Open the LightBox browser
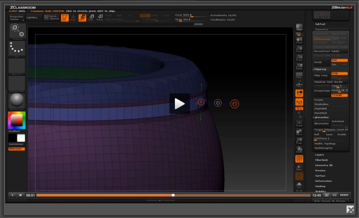The image size is (359, 218). 34,17
